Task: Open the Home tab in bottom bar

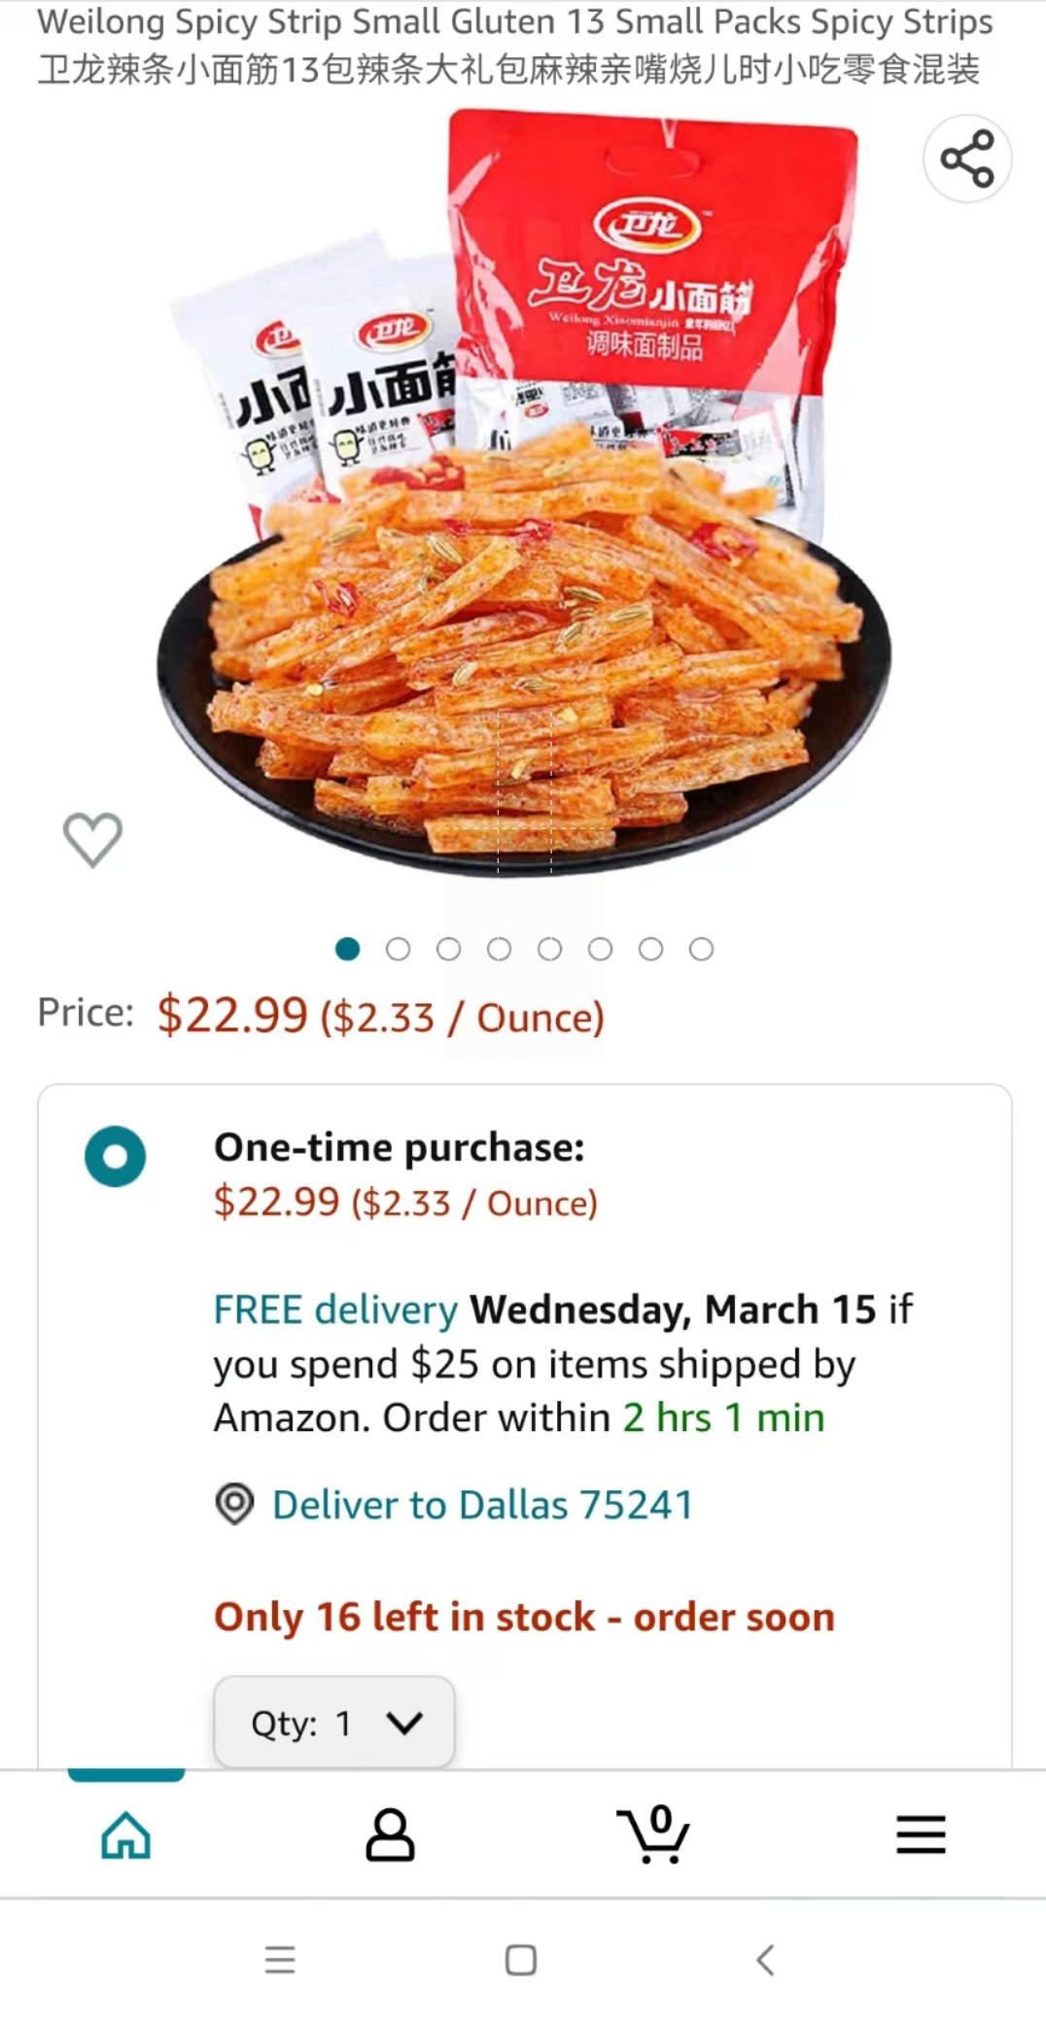Action: 126,1835
